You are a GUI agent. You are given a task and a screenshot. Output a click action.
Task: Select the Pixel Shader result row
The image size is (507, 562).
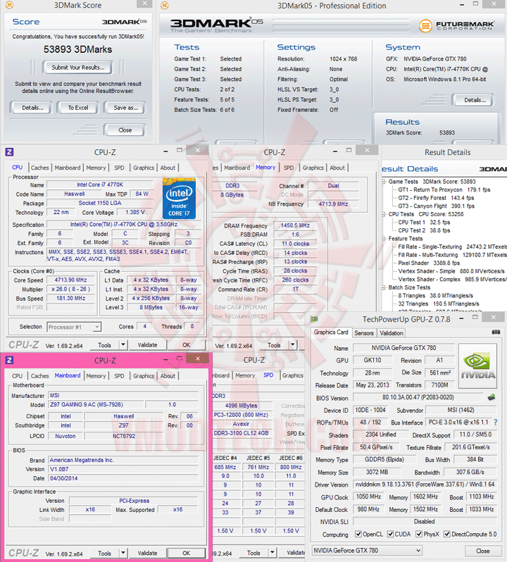(429, 263)
